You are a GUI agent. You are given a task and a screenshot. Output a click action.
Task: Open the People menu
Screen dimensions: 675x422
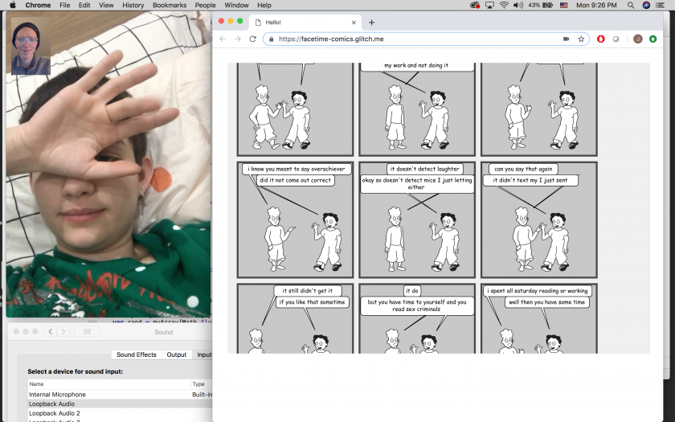[x=205, y=5]
